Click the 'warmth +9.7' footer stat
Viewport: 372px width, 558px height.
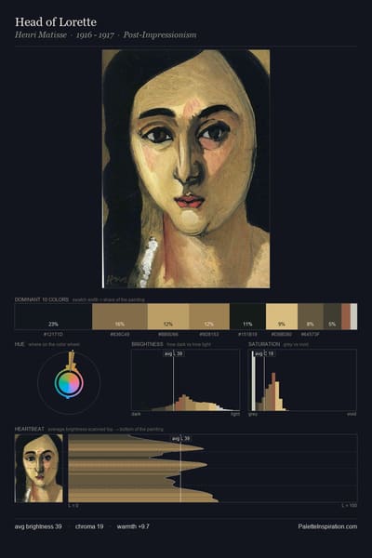tap(133, 526)
